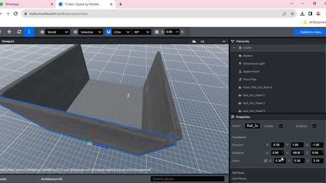Viewport: 326px width, 183px height.
Task: Click Position X field
Action: [277, 145]
